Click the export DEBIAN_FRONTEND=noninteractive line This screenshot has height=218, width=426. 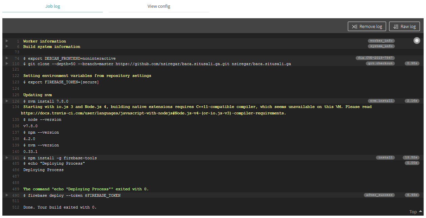(x=69, y=58)
